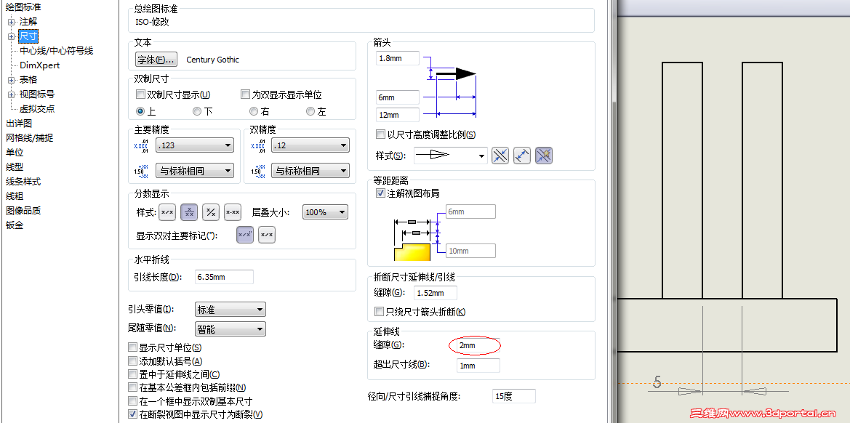This screenshot has height=423, width=850.
Task: Select 绘图标准 in the tree
Action: pyautogui.click(x=23, y=7)
